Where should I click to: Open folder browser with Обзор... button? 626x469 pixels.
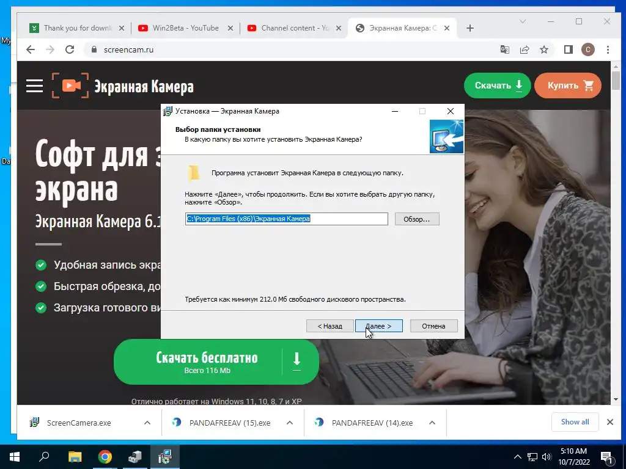pos(417,219)
